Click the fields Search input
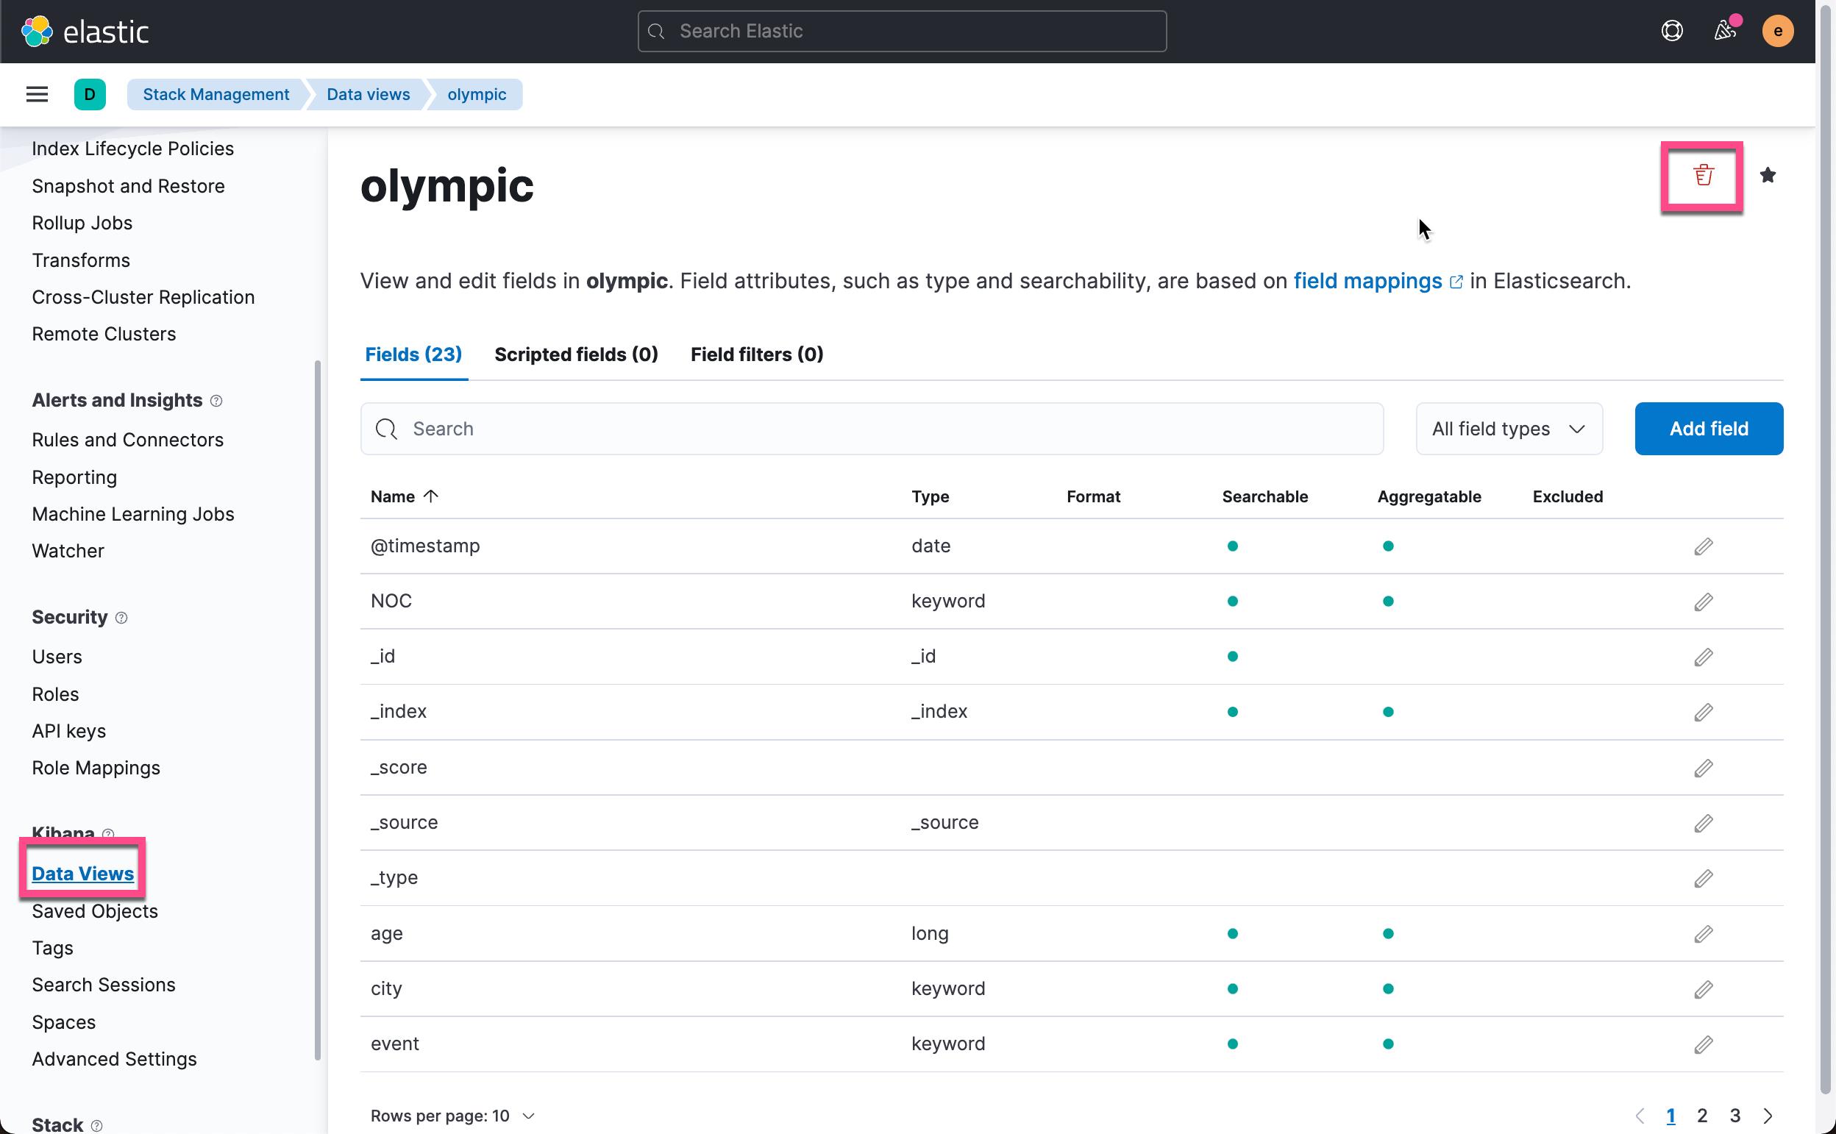Viewport: 1836px width, 1134px height. pos(872,428)
